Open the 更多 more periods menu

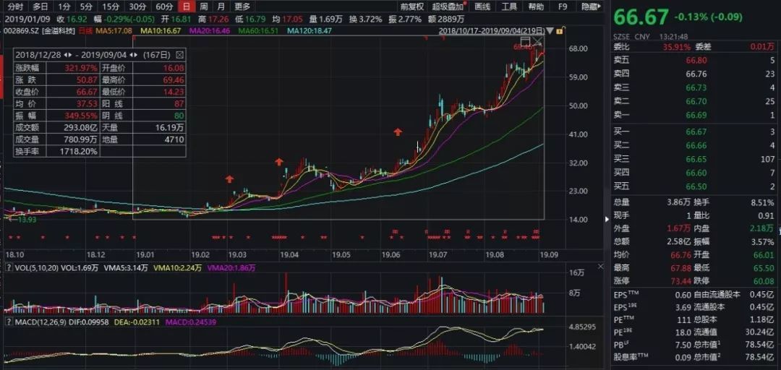coord(242,7)
